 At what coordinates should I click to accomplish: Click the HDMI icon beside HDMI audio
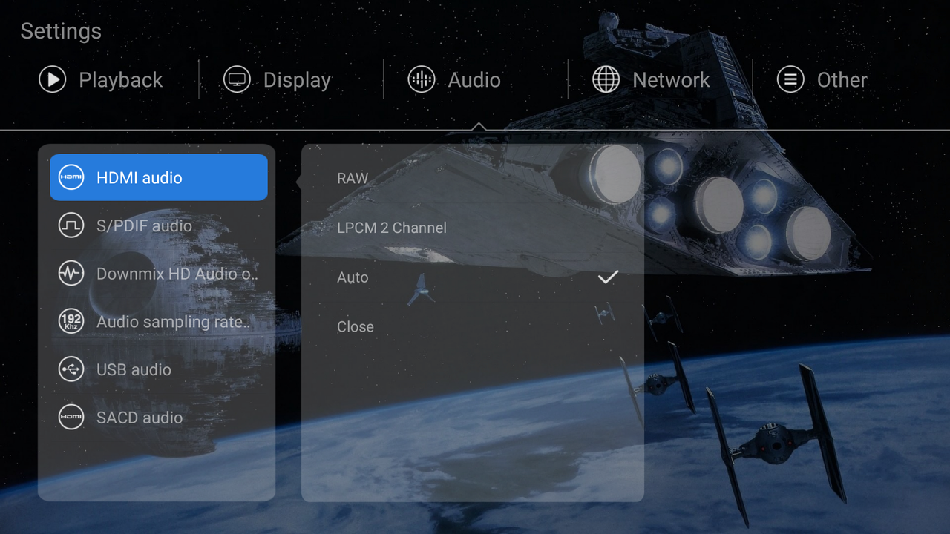[71, 177]
